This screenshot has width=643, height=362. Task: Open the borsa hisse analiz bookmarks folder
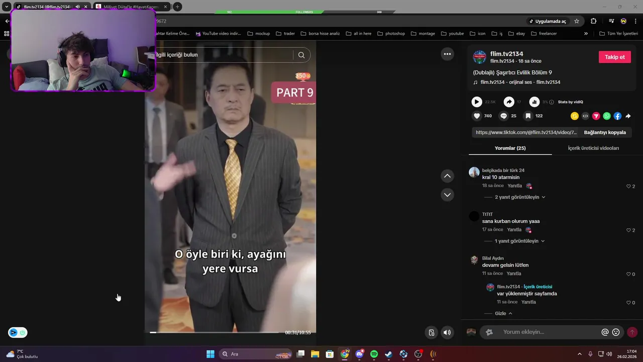pyautogui.click(x=320, y=34)
